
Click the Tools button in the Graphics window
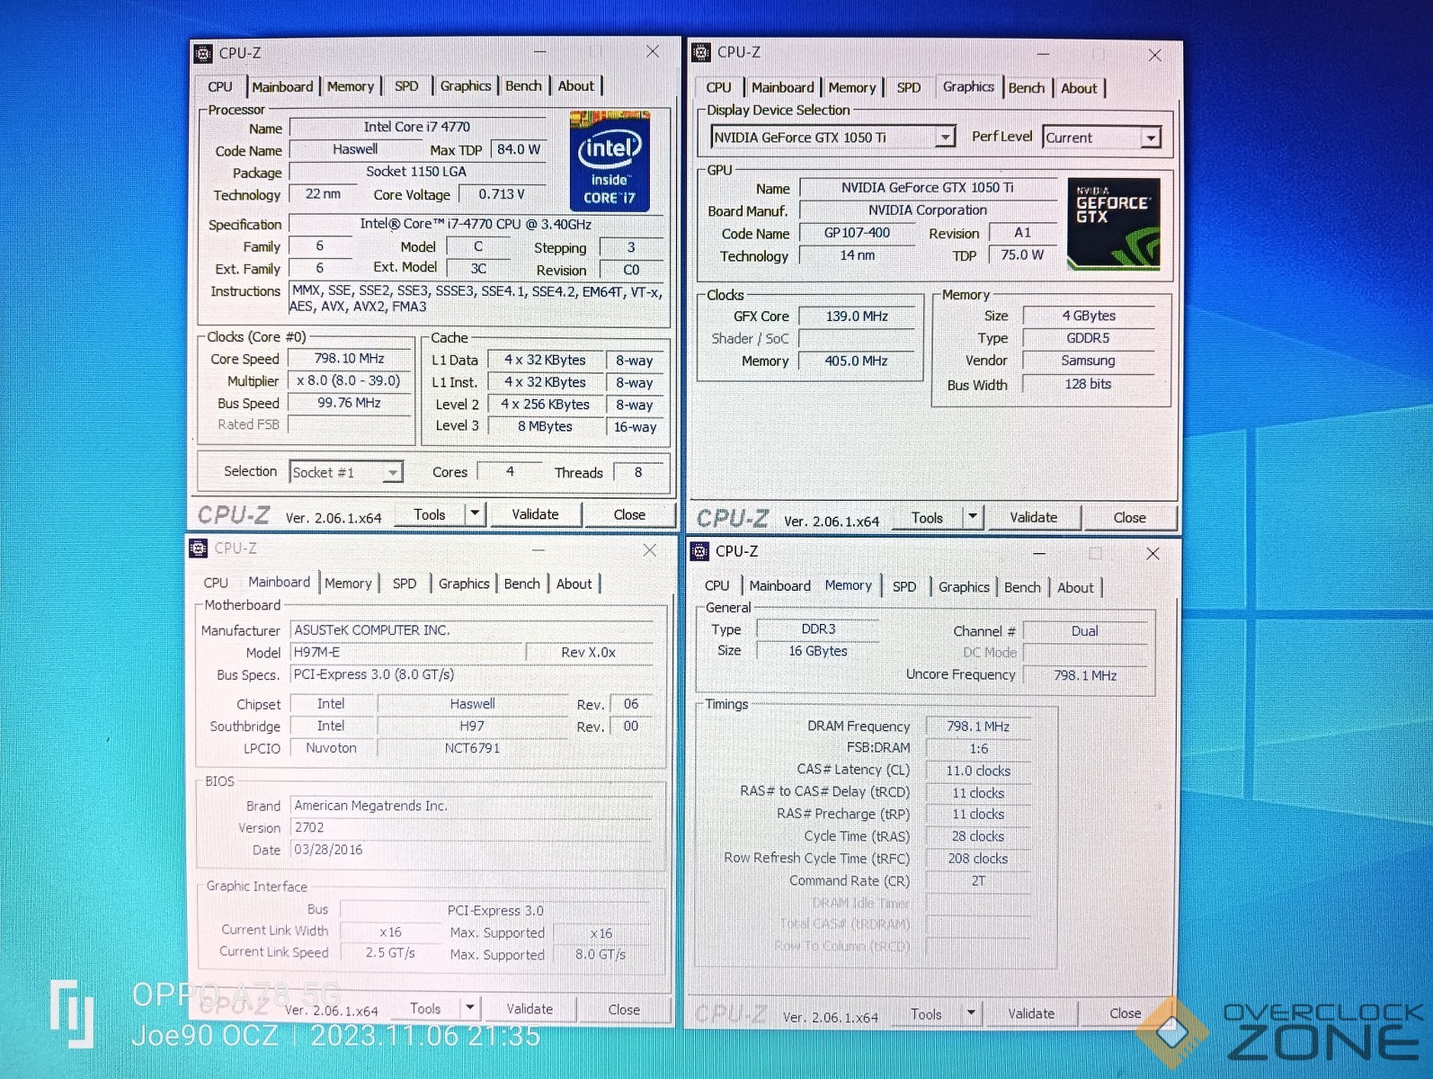[927, 517]
